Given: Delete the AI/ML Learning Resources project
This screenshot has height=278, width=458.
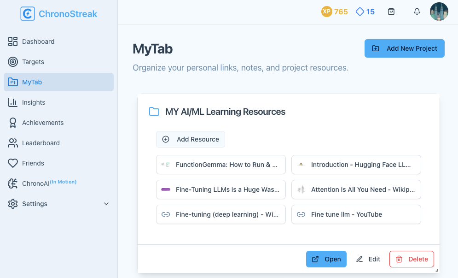Looking at the screenshot, I should (x=412, y=259).
